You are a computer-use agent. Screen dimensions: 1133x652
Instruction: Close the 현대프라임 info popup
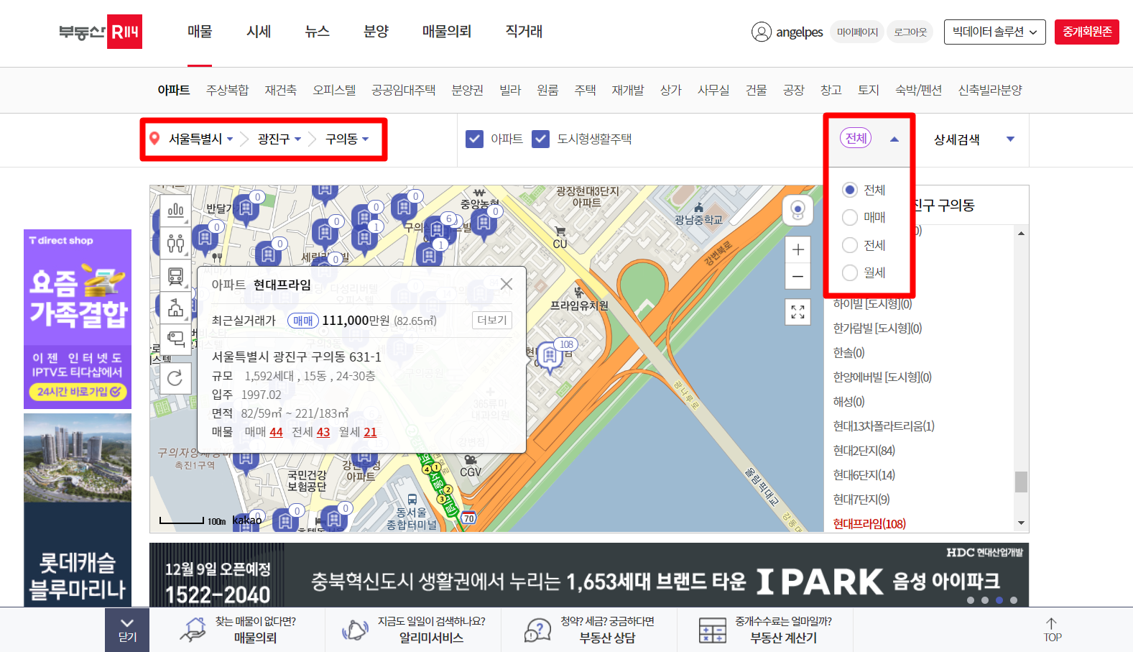(507, 284)
